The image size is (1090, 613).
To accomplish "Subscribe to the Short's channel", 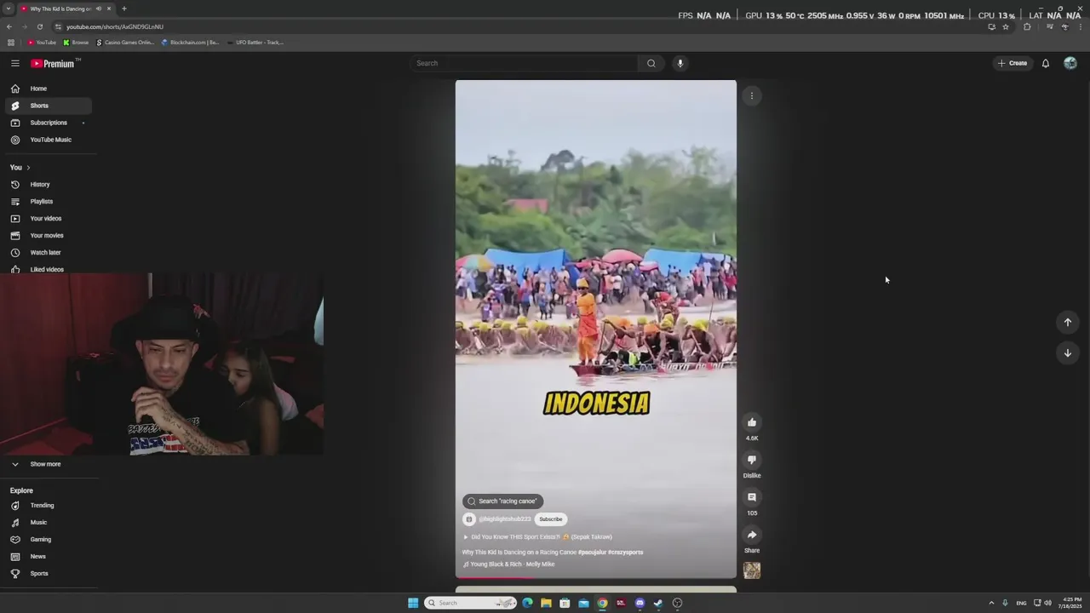I will pos(551,519).
